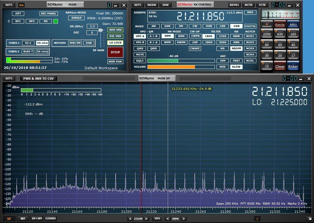This screenshot has width=314, height=223.
Task: Decrease RBW with the left arrow
Action: [168, 219]
